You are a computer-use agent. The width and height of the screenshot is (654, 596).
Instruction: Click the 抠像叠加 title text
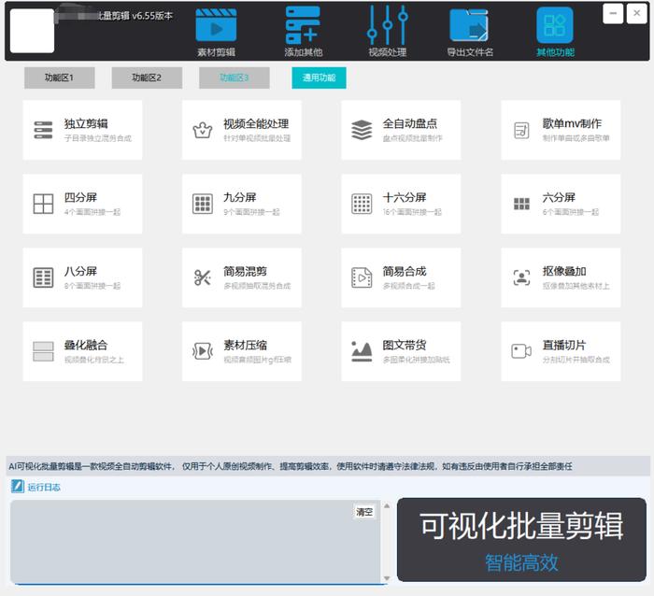564,271
